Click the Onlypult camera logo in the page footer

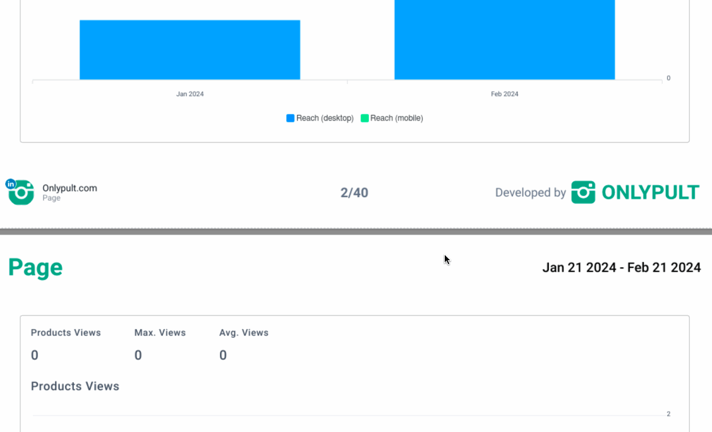pyautogui.click(x=21, y=193)
